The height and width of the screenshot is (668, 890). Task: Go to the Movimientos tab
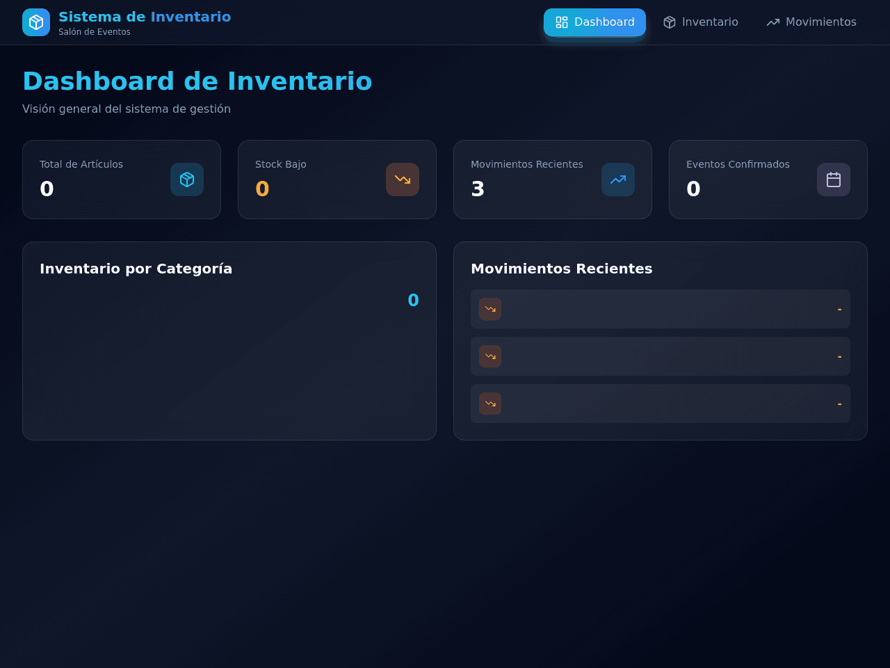(811, 22)
